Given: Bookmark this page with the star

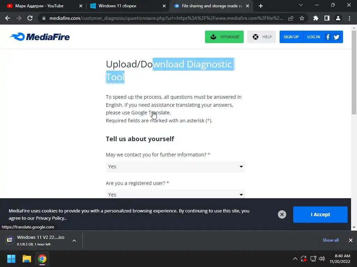Looking at the screenshot, I should point(302,18).
